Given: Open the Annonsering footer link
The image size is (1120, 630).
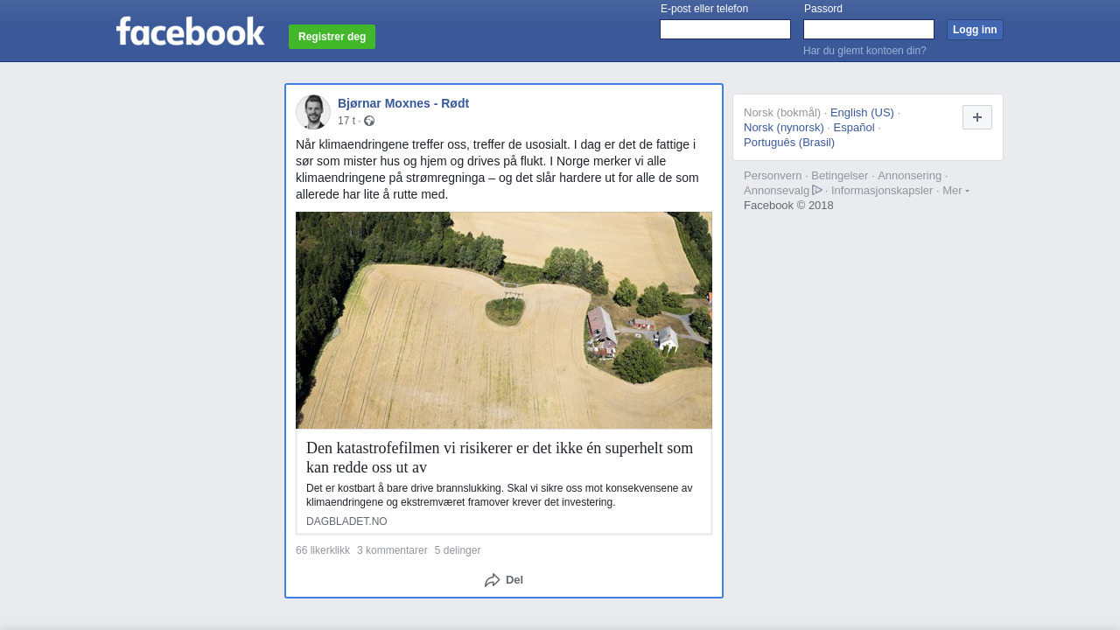Looking at the screenshot, I should pos(910,175).
